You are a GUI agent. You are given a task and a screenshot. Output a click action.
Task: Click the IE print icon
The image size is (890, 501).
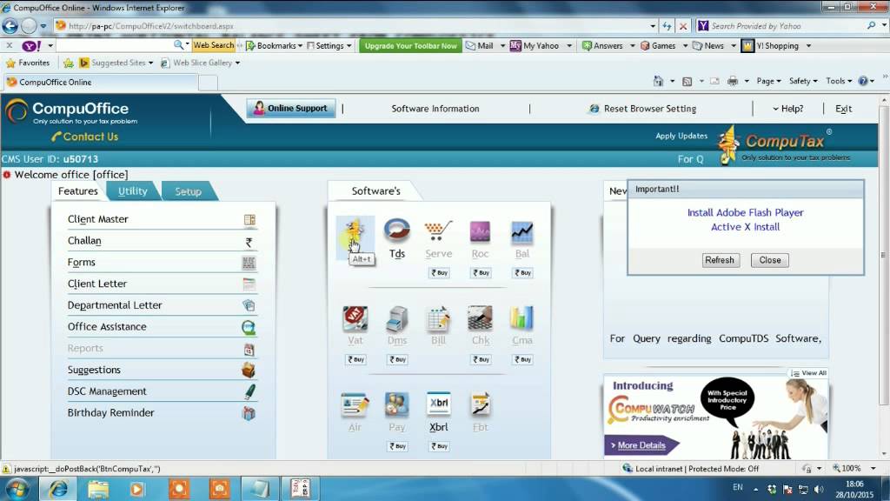733,81
